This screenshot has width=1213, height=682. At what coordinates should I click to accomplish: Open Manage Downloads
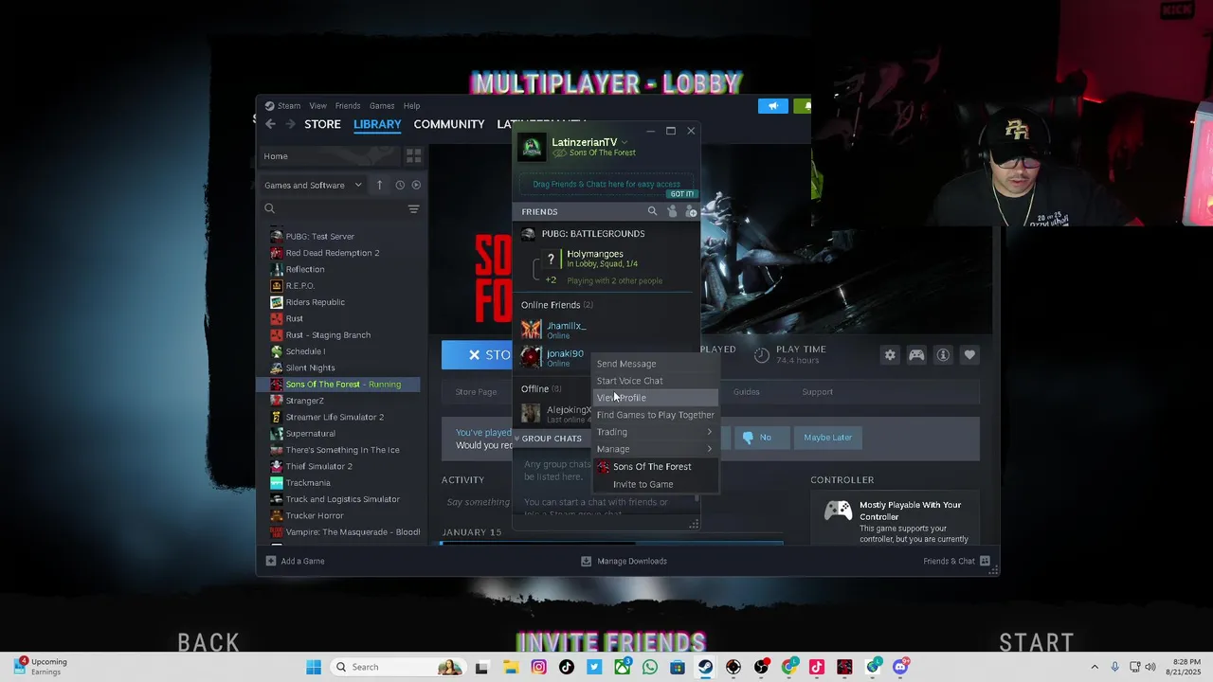(x=624, y=561)
